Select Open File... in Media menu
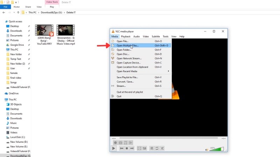This screenshot has height=157, width=280. pos(141,41)
